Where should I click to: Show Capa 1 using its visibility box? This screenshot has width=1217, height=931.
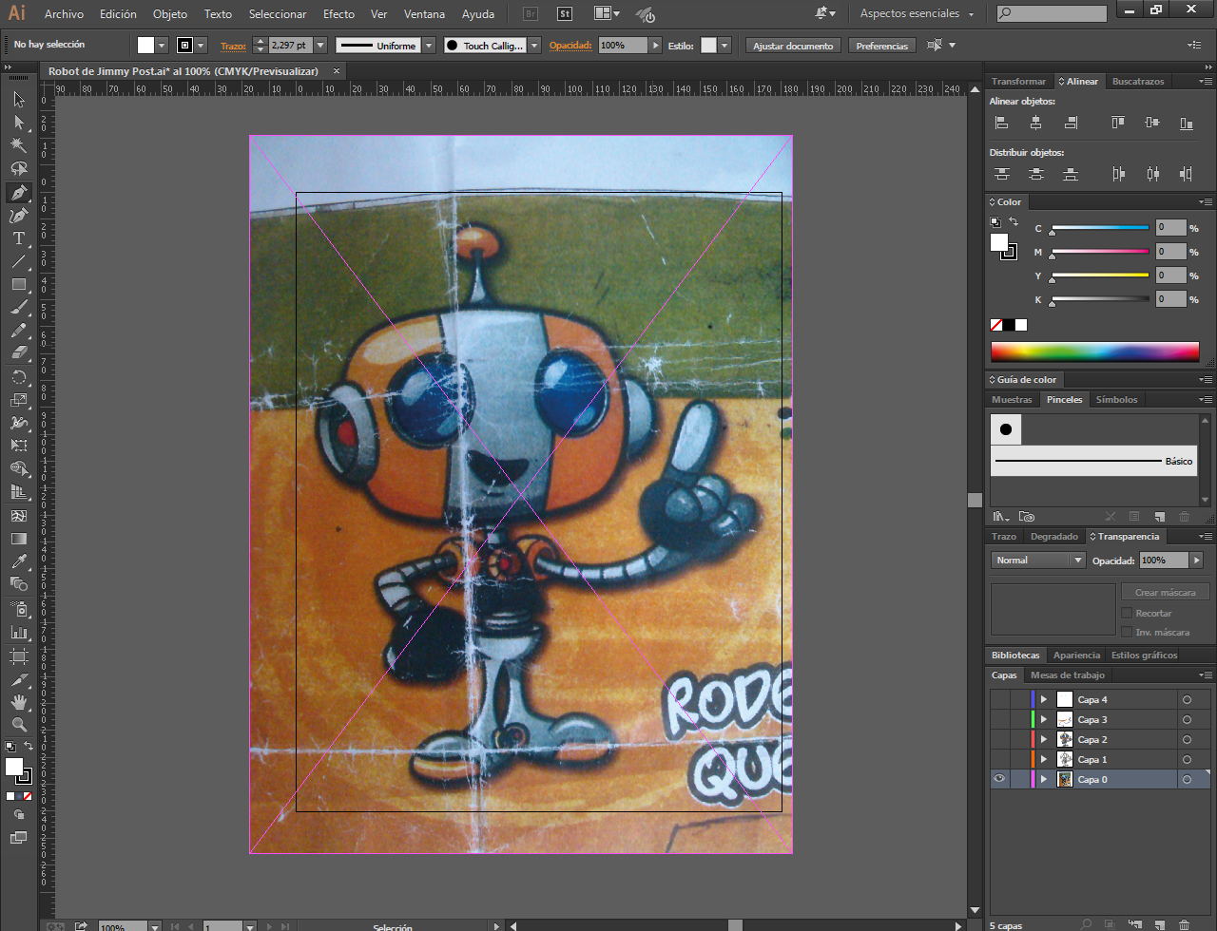[x=999, y=759]
